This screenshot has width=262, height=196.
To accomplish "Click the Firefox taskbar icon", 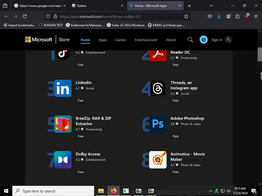I will tap(113, 191).
